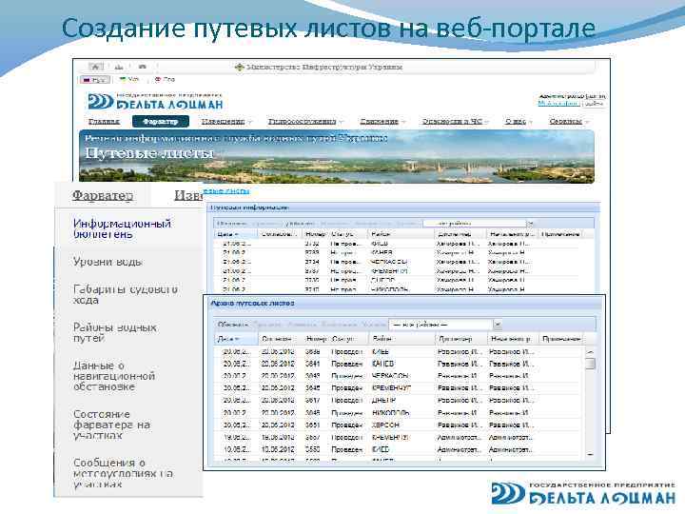Open the Главная menu item
The image size is (685, 514).
pyautogui.click(x=104, y=122)
